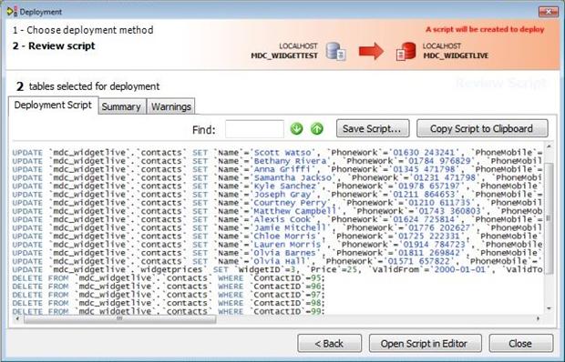
Task: Click the vertical scrollbar up arrow
Action: pyautogui.click(x=549, y=146)
